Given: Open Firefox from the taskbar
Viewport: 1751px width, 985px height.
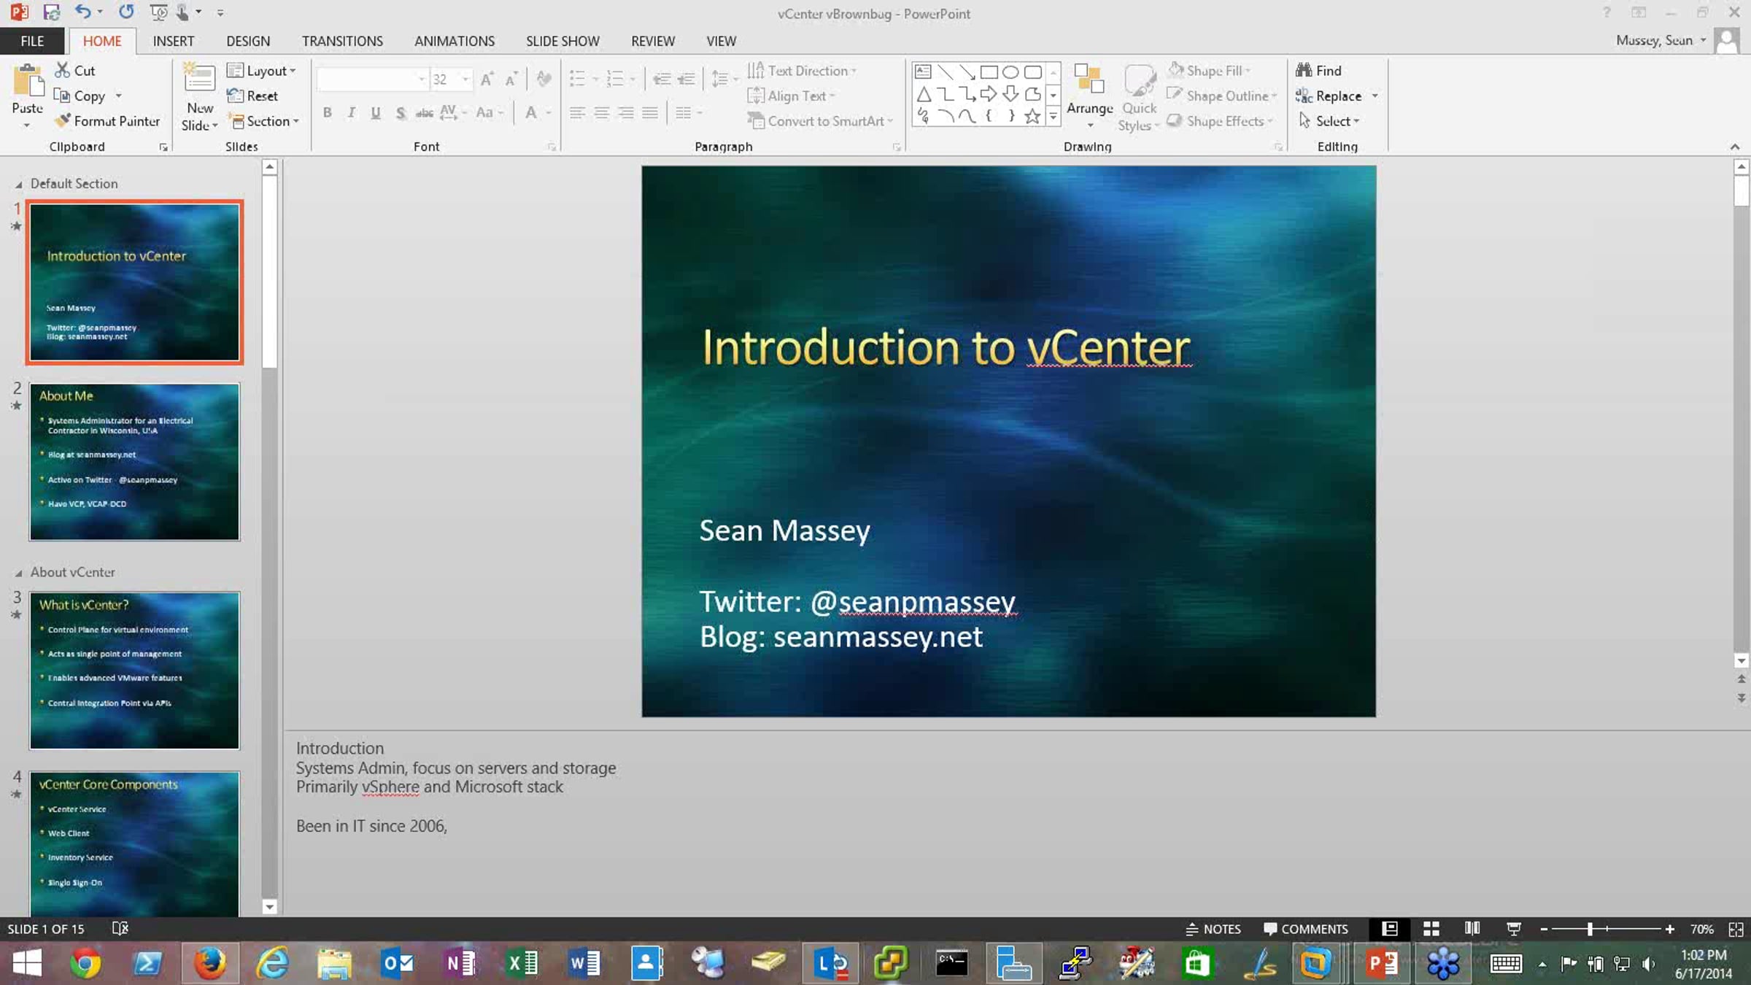Looking at the screenshot, I should pyautogui.click(x=210, y=963).
